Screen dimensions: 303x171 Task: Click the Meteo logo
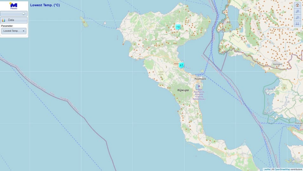click(x=14, y=6)
